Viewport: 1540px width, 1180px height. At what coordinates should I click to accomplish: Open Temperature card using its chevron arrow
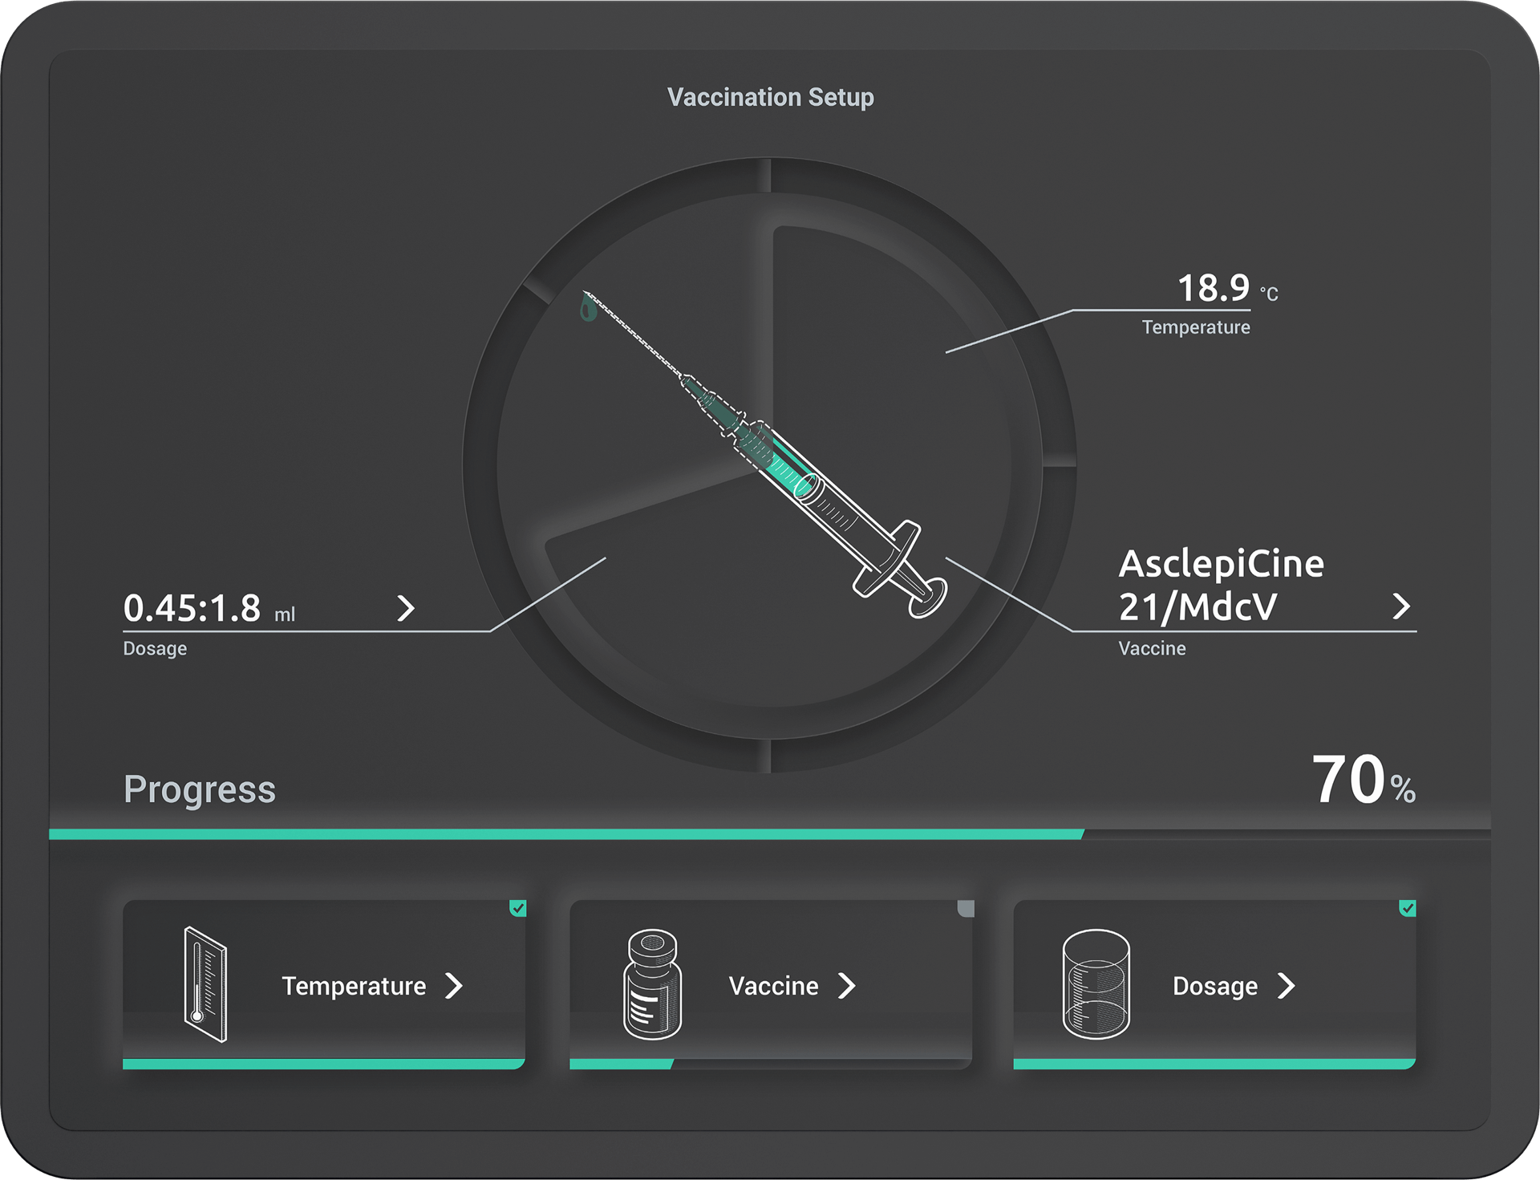tap(454, 986)
